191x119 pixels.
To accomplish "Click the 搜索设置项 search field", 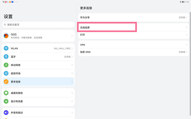I will (x=38, y=25).
